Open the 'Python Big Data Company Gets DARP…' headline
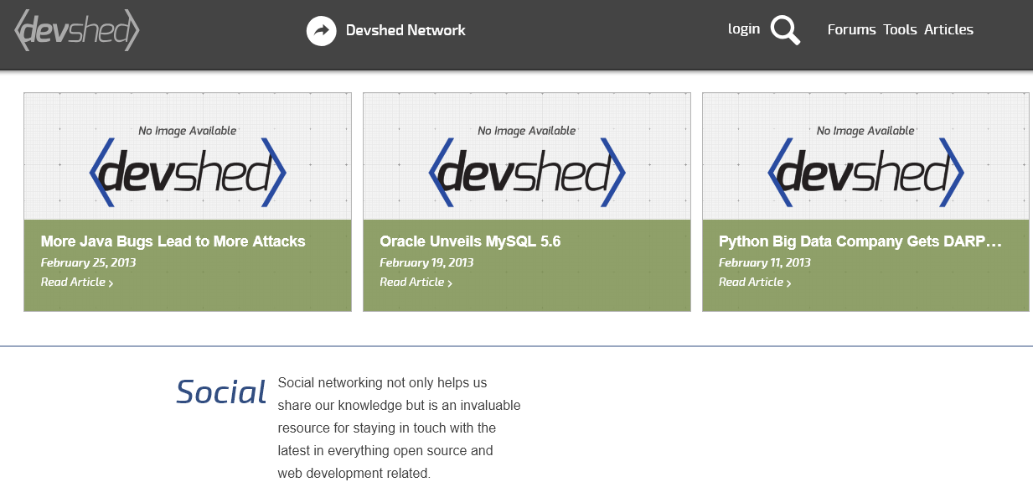Image resolution: width=1033 pixels, height=503 pixels. click(x=860, y=241)
